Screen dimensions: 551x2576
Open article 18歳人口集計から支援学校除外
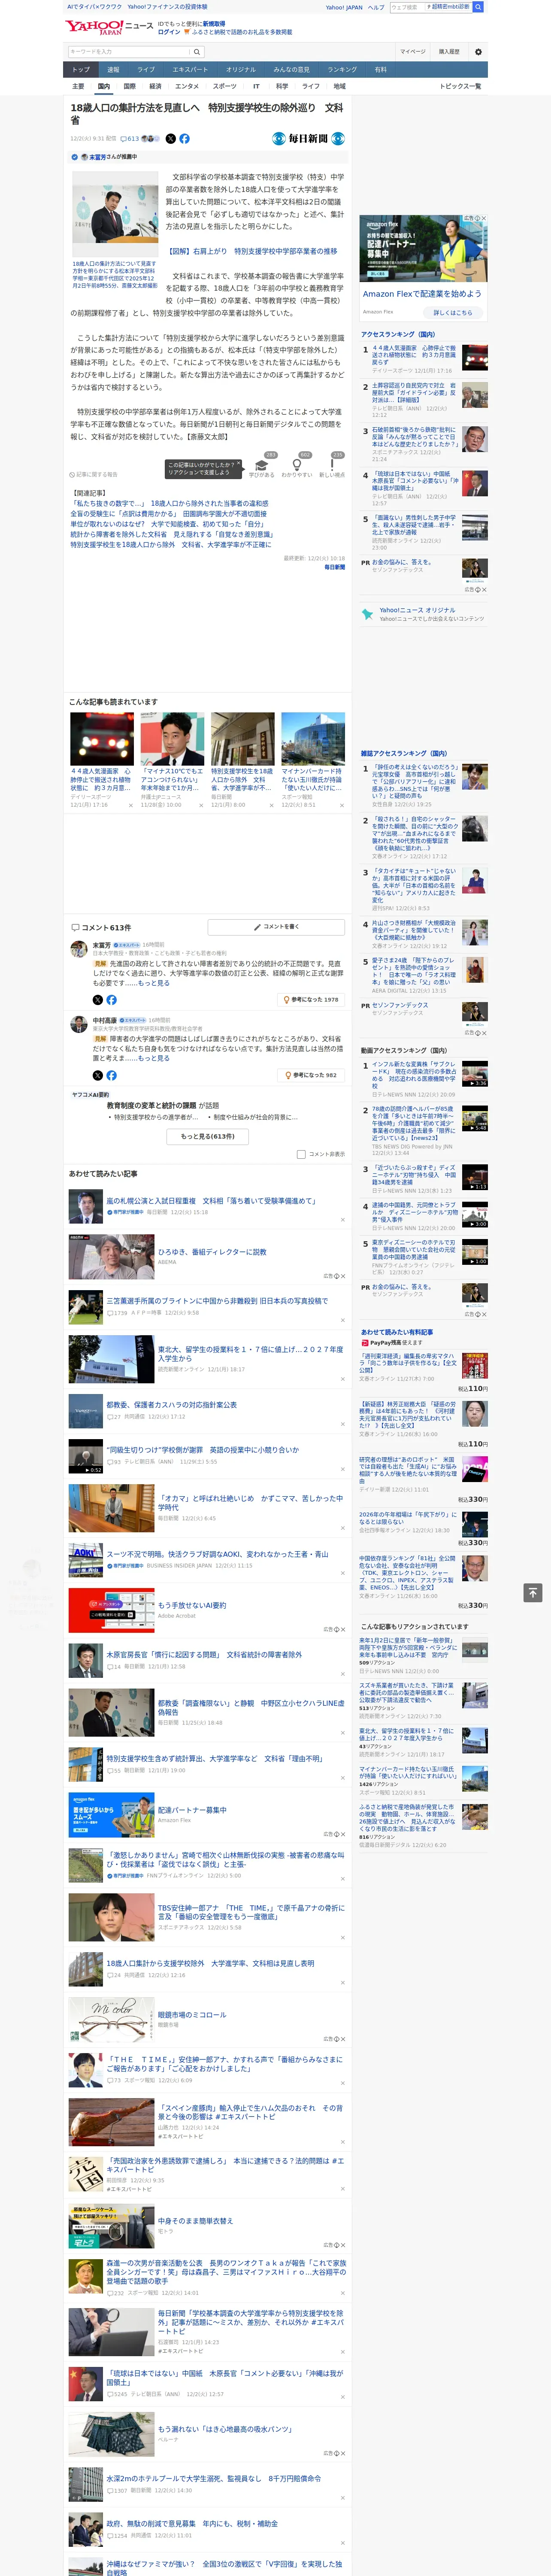(x=210, y=1962)
